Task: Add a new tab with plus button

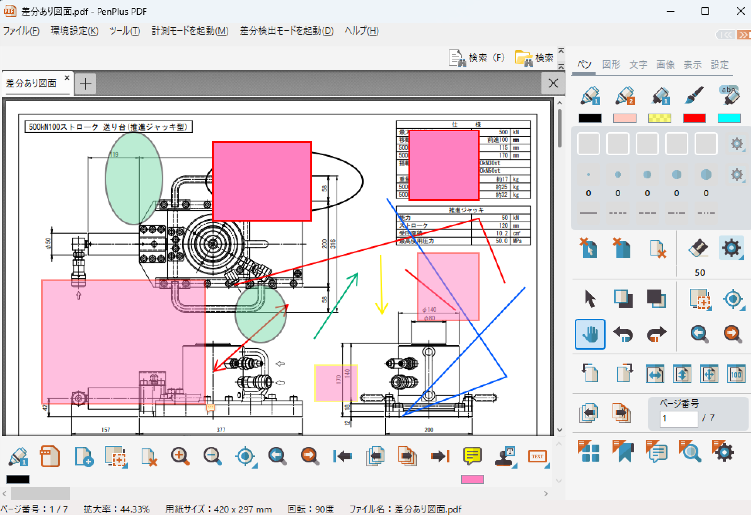Action: pos(85,84)
